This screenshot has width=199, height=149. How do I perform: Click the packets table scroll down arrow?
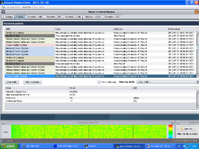[198, 76]
